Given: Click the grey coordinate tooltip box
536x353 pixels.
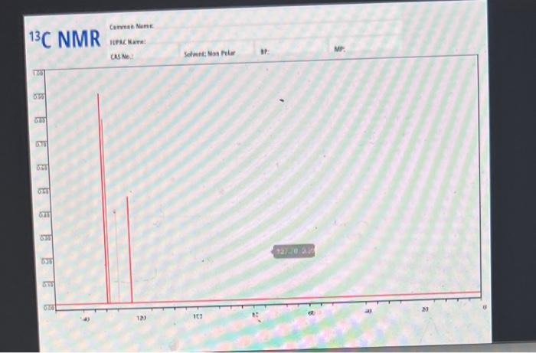Looking at the screenshot, I should [x=294, y=251].
